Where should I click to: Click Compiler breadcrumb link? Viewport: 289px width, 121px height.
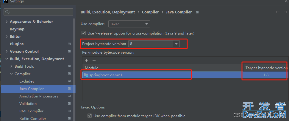[x=150, y=12]
